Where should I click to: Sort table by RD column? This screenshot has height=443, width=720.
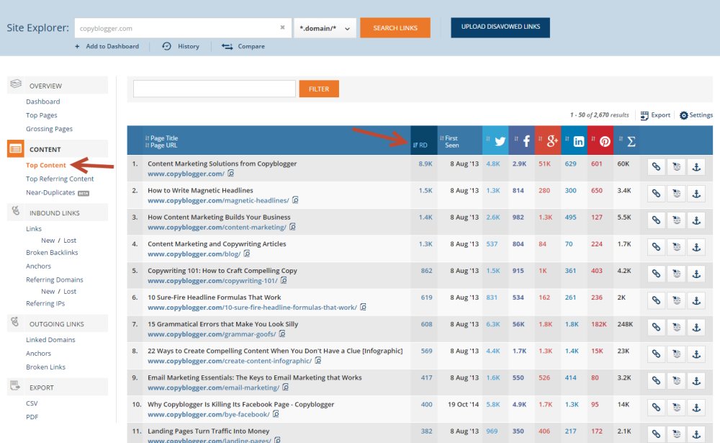pos(420,146)
